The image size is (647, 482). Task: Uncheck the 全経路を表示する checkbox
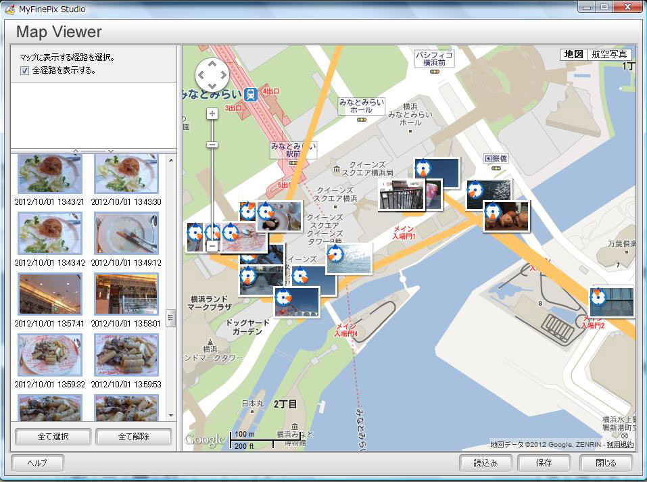[25, 71]
